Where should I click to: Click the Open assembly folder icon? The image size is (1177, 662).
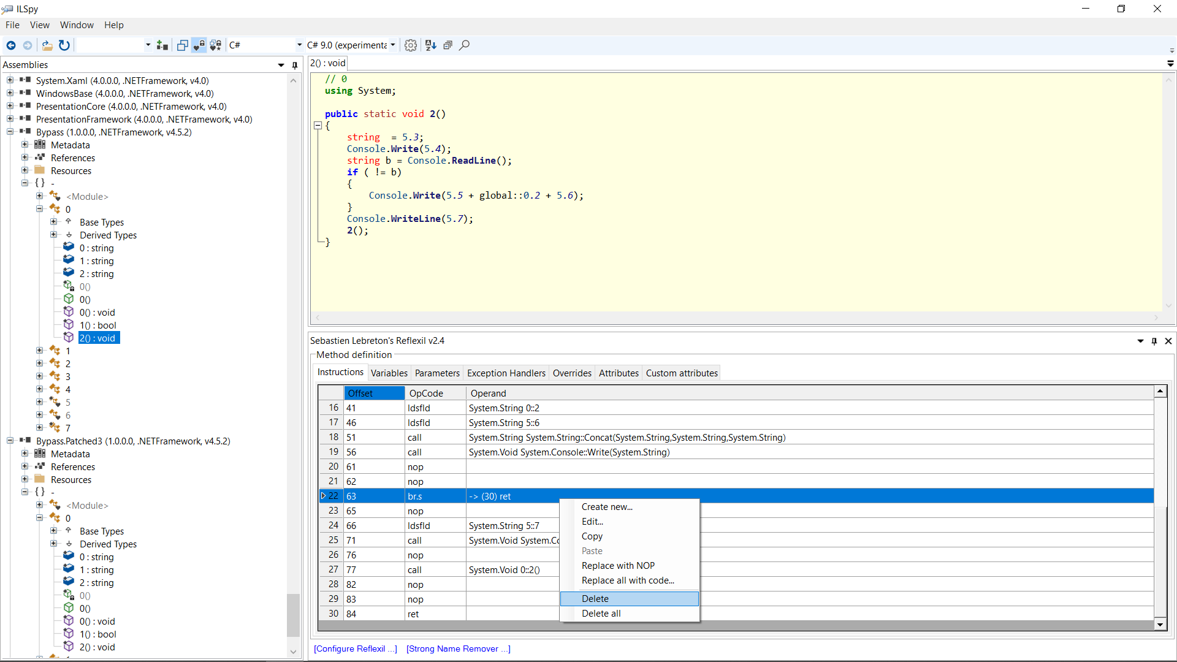click(47, 45)
